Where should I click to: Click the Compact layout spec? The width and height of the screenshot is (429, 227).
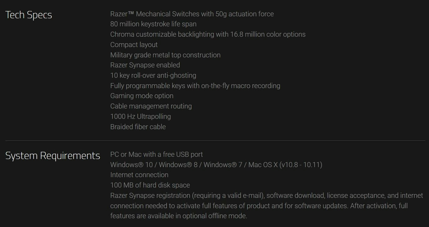coord(134,45)
